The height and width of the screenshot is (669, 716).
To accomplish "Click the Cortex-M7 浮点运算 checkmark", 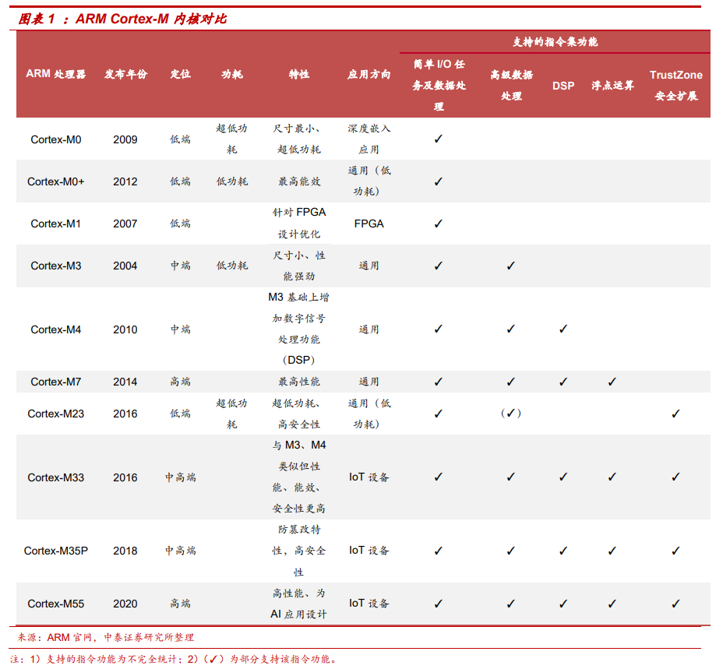I will point(612,382).
